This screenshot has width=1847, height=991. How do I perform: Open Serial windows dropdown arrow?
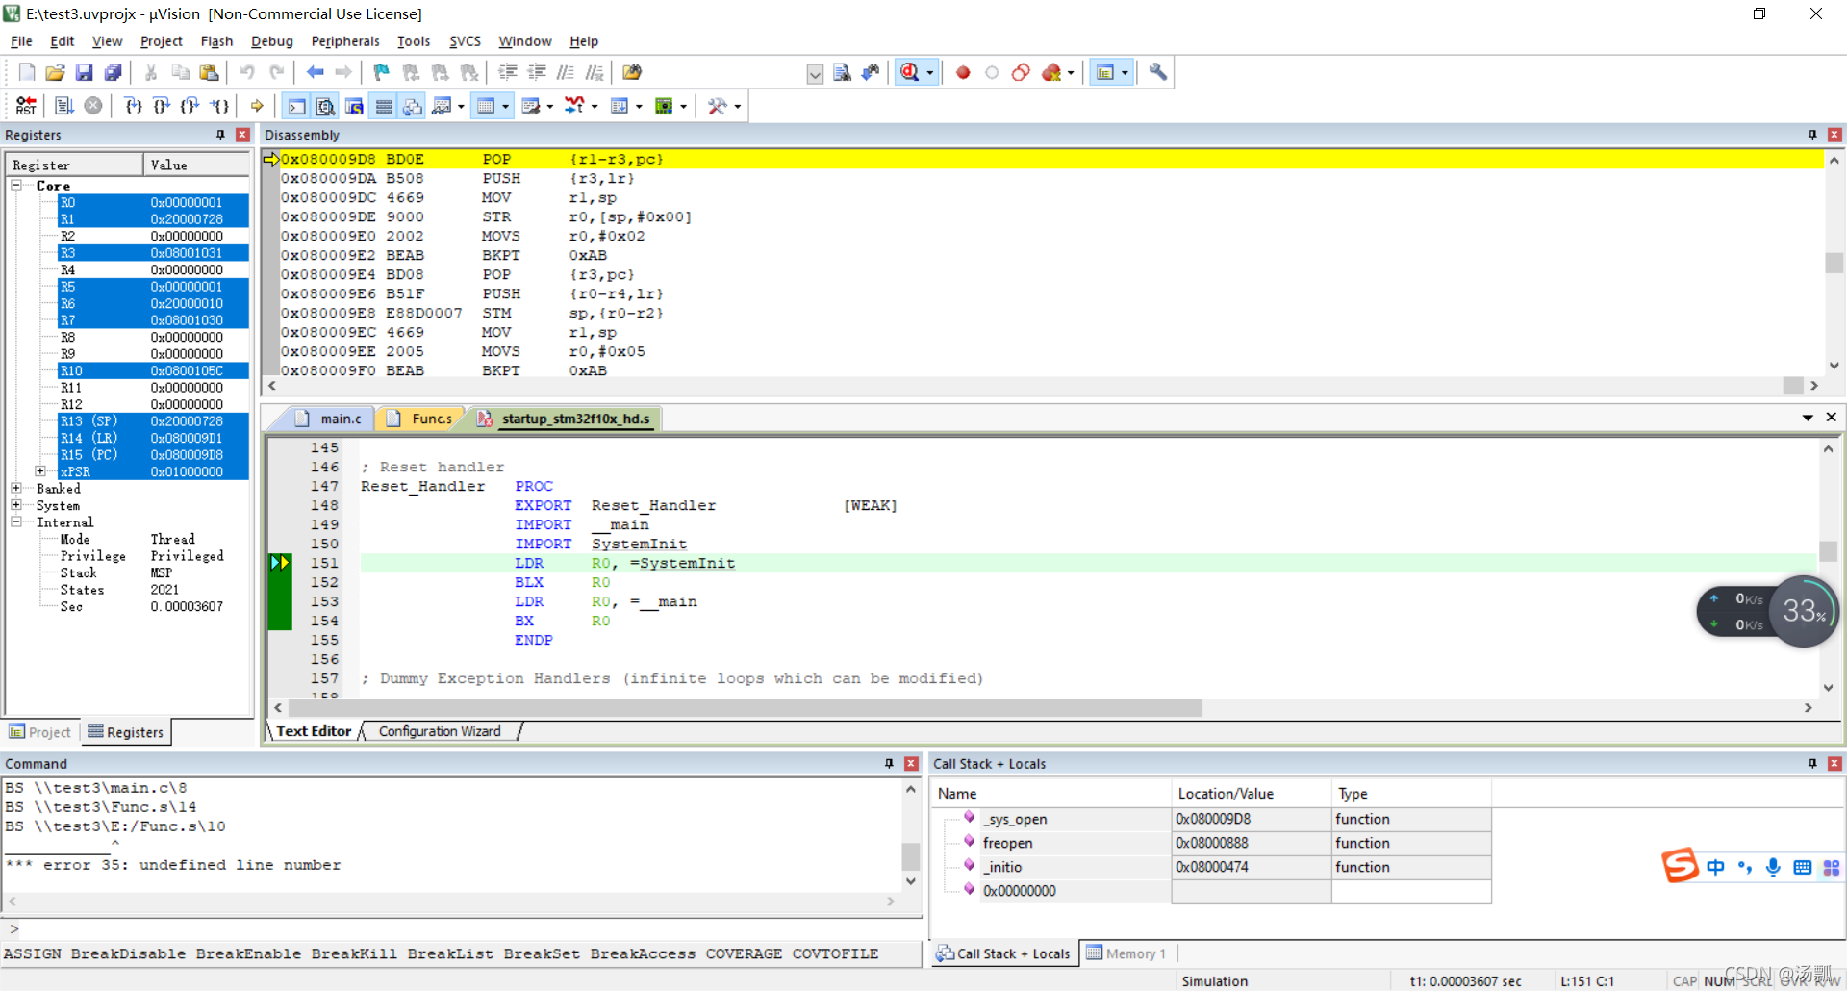(x=550, y=106)
